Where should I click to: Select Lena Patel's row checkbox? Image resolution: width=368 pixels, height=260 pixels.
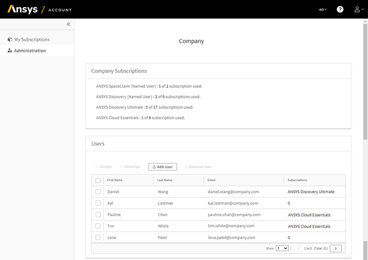pyautogui.click(x=98, y=237)
